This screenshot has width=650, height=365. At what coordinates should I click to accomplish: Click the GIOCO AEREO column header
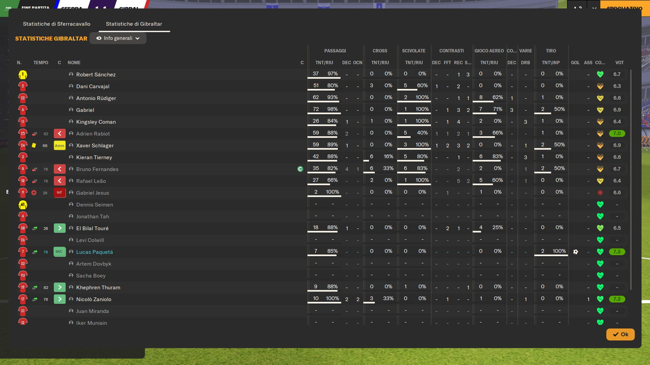click(x=489, y=51)
